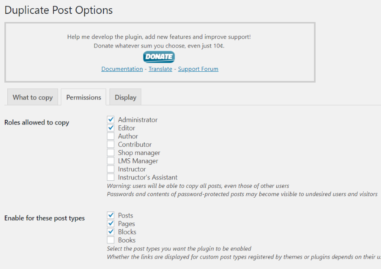Allow Contributor role to copy

[111, 144]
